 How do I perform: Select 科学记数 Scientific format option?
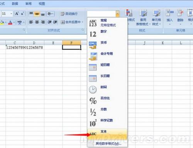coord(107,123)
